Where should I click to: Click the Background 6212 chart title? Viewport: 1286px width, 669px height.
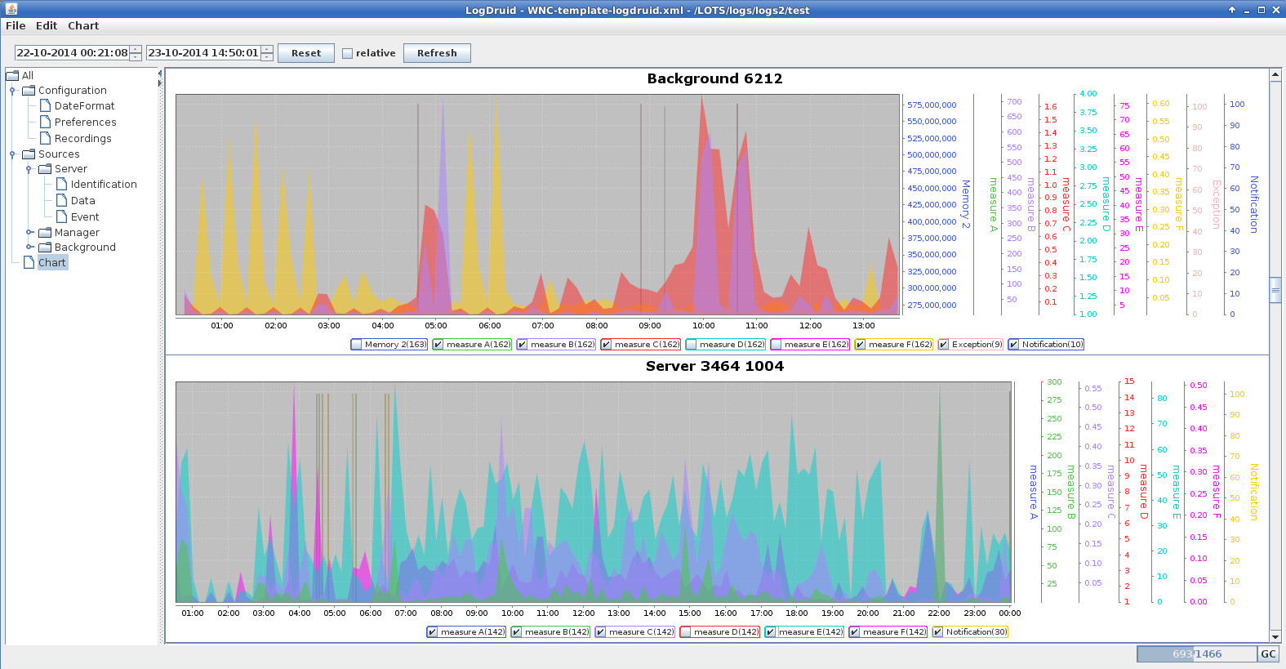click(714, 79)
